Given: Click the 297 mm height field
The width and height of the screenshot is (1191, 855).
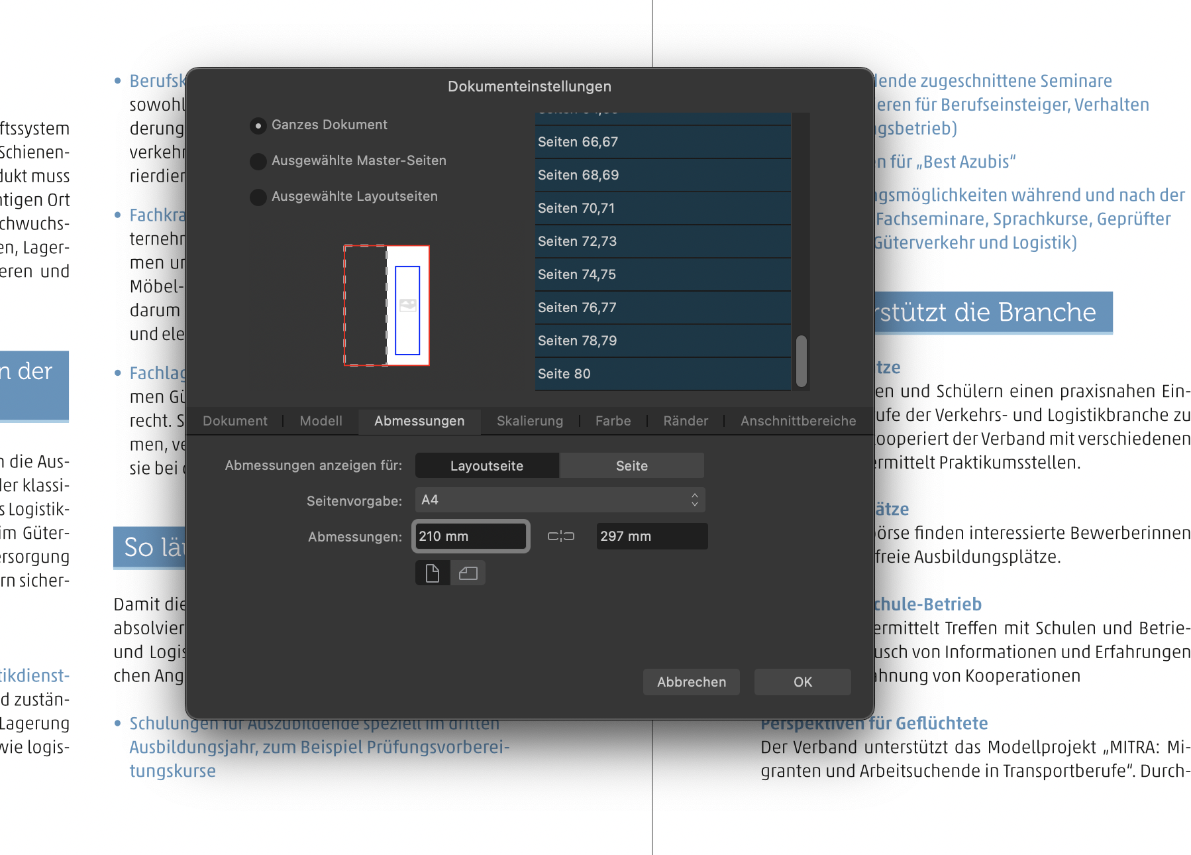Looking at the screenshot, I should [652, 536].
